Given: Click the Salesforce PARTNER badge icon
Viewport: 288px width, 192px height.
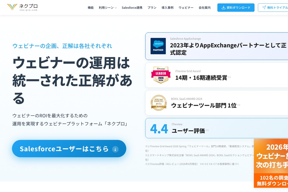Looking at the screenshot, I should (x=158, y=46).
